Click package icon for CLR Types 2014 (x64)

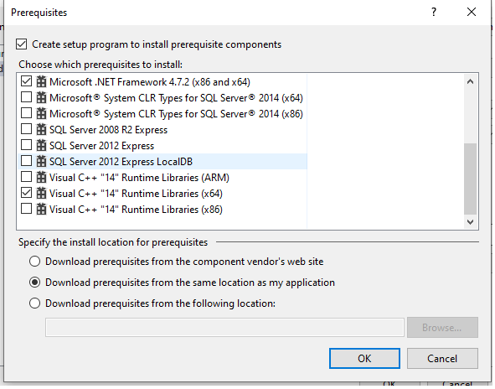point(41,97)
